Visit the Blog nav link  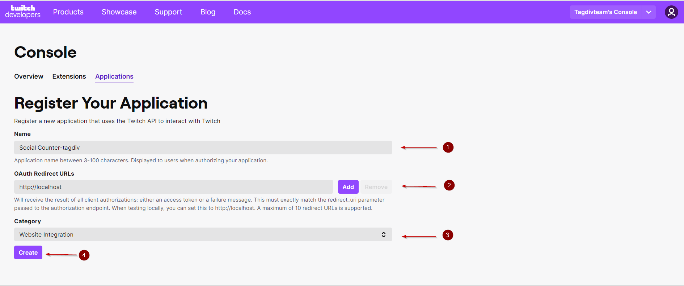click(x=208, y=12)
